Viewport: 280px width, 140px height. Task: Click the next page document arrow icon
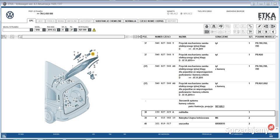point(273,26)
